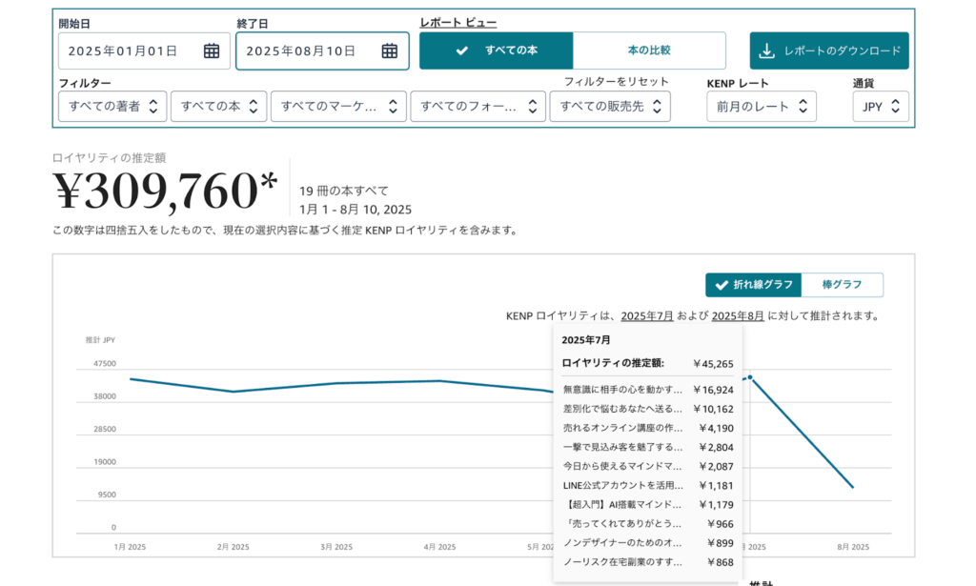Screen dimensions: 976x586
Task: Click the checkmark icon on すべての本
Action: pyautogui.click(x=462, y=51)
